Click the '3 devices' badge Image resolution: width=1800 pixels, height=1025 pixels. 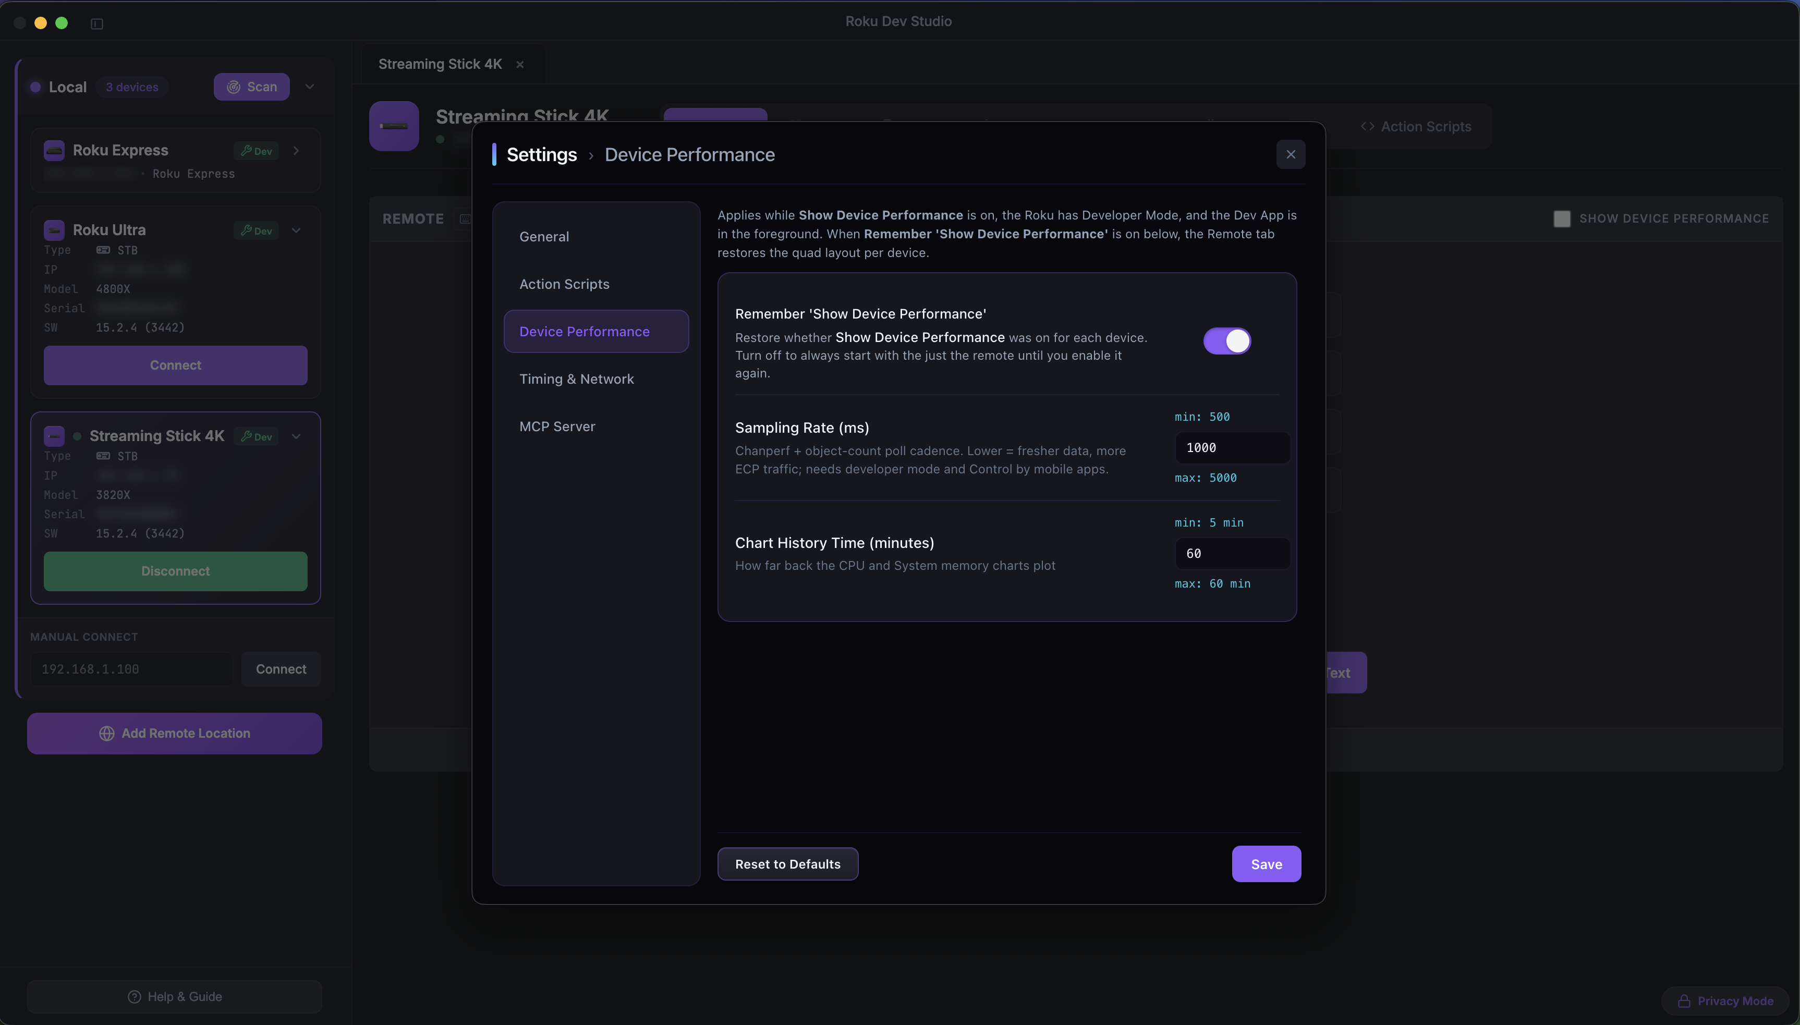coord(131,87)
